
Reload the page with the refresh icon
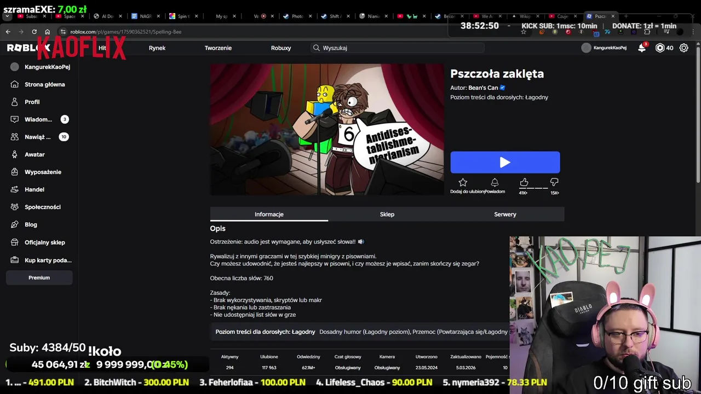pos(34,32)
